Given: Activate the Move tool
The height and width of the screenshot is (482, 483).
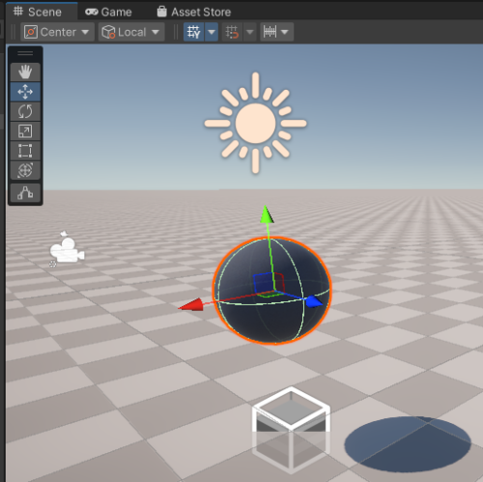Looking at the screenshot, I should coord(25,92).
